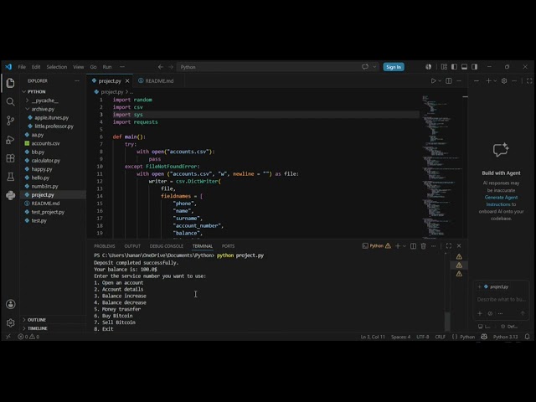This screenshot has height=402, width=536.
Task: Open the new chat dropdown arrow
Action: pos(495,81)
